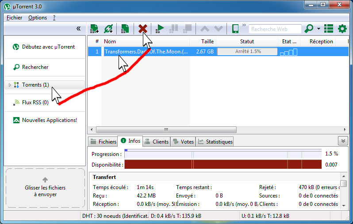Viewport: 353px width, 224px height.
Task: Click the Stop torrent toolbar icon
Action: (x=187, y=29)
